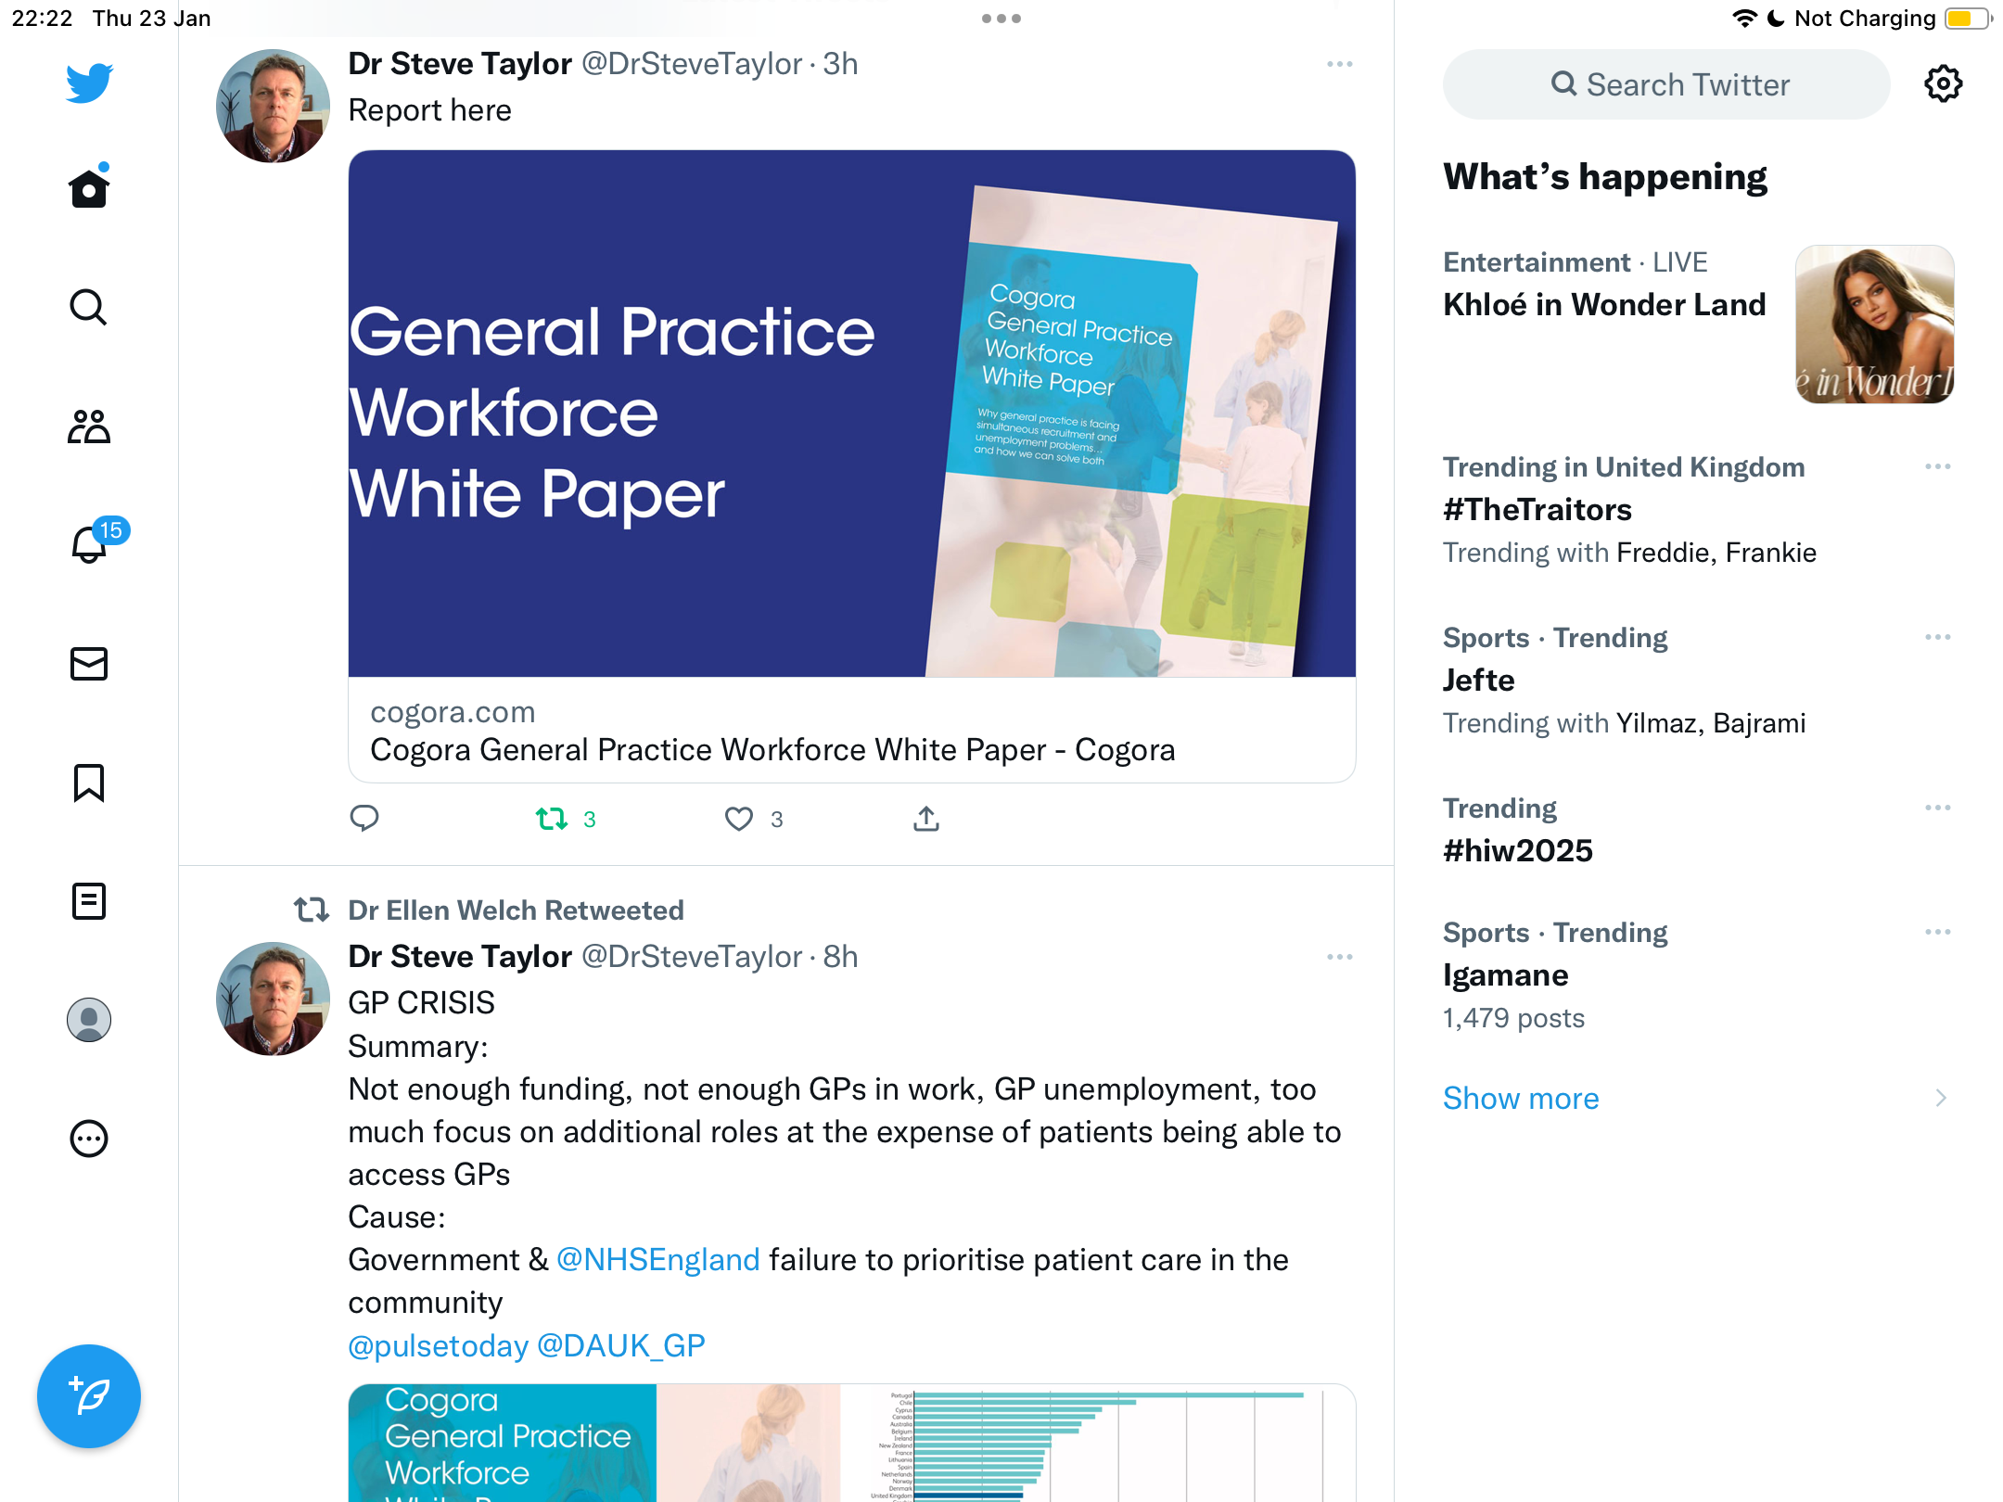2003x1502 pixels.
Task: Share the Report here tweet
Action: point(926,818)
